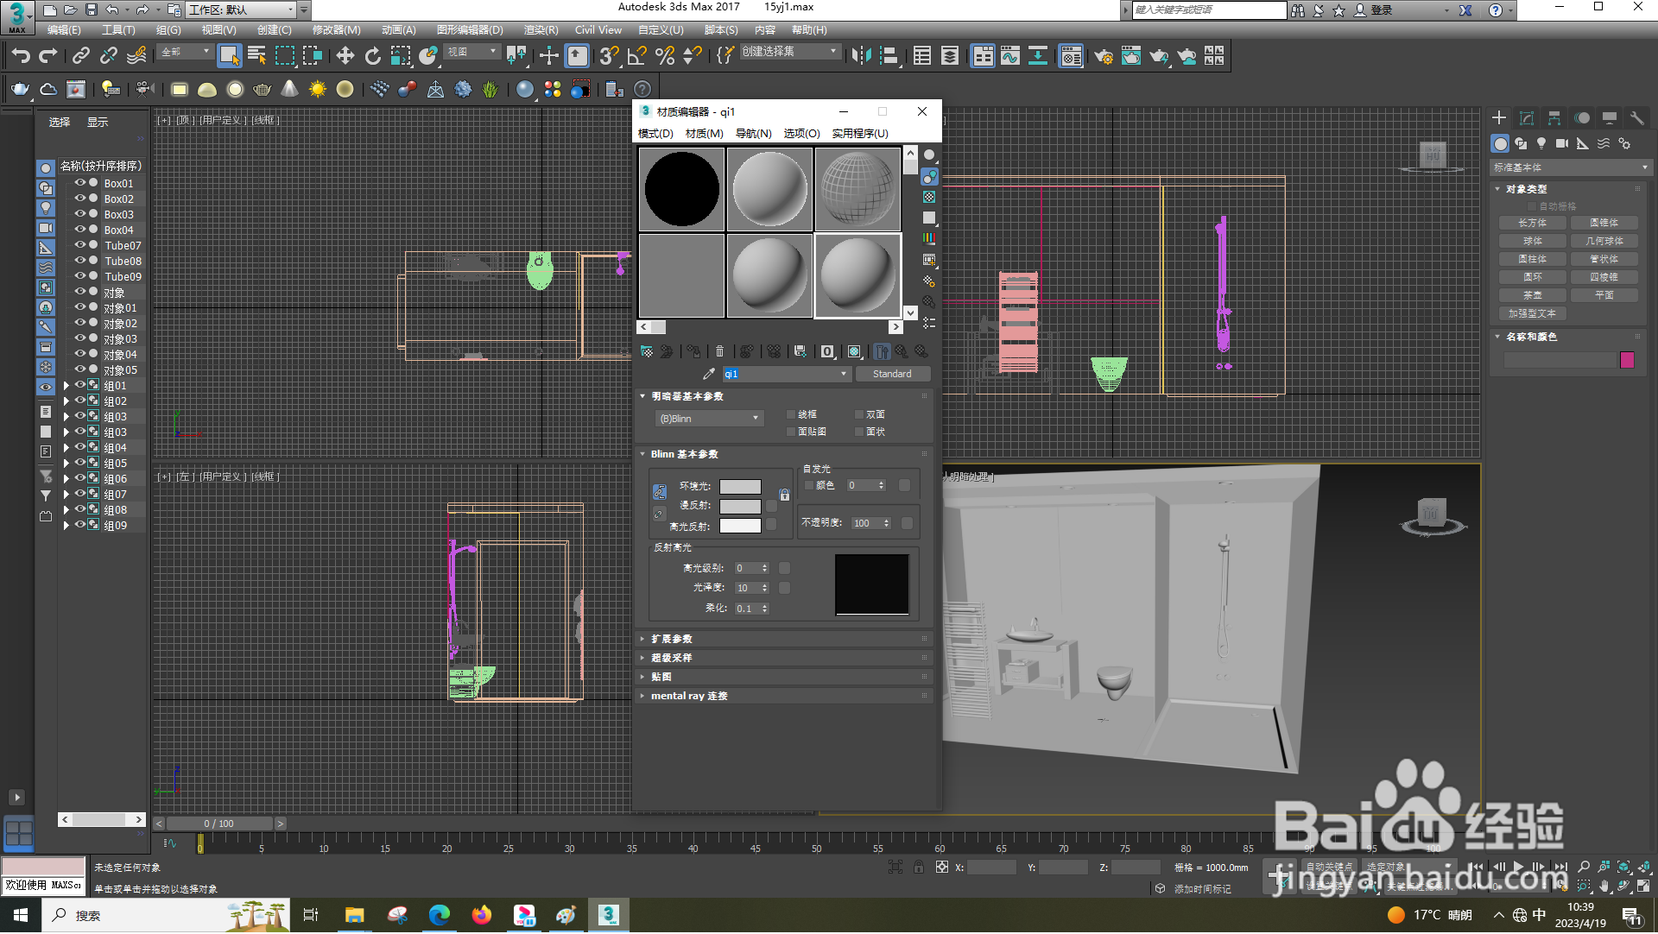
Task: Activate the Select Object arrow tool
Action: [x=228, y=56]
